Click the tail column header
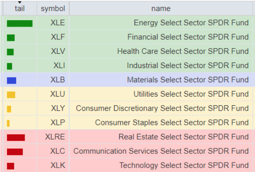Viewport: 255px width, 172px height. click(x=20, y=9)
